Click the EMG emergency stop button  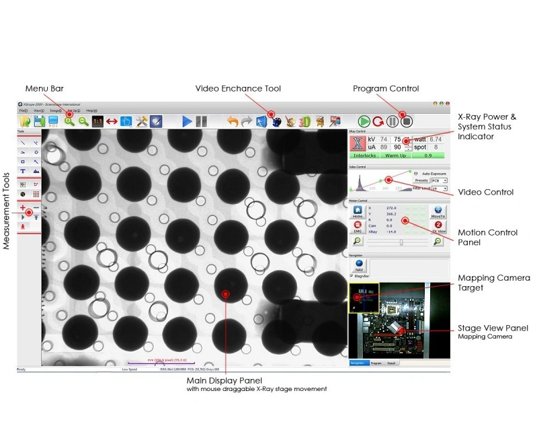click(358, 227)
